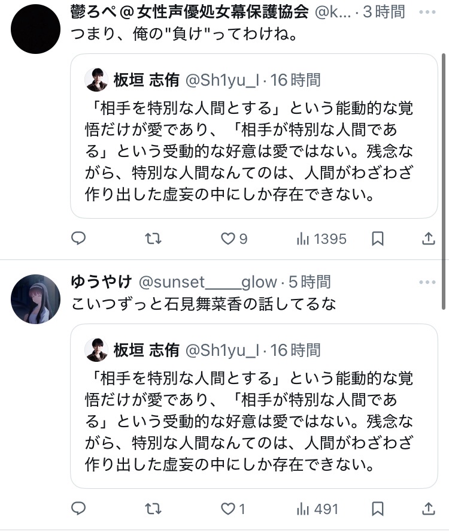View analytics showing 491 views

pos(317,509)
